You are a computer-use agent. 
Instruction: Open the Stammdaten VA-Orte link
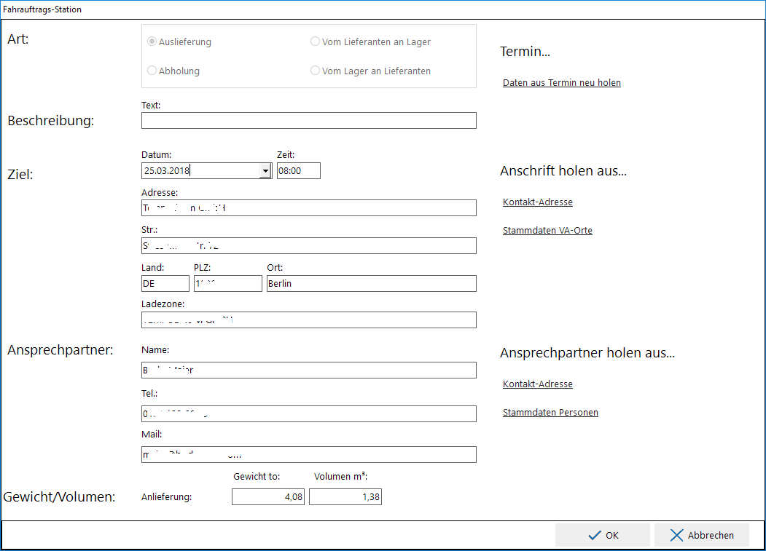coord(547,230)
